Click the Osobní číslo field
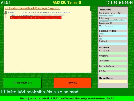The image size is (134, 101). [113, 53]
